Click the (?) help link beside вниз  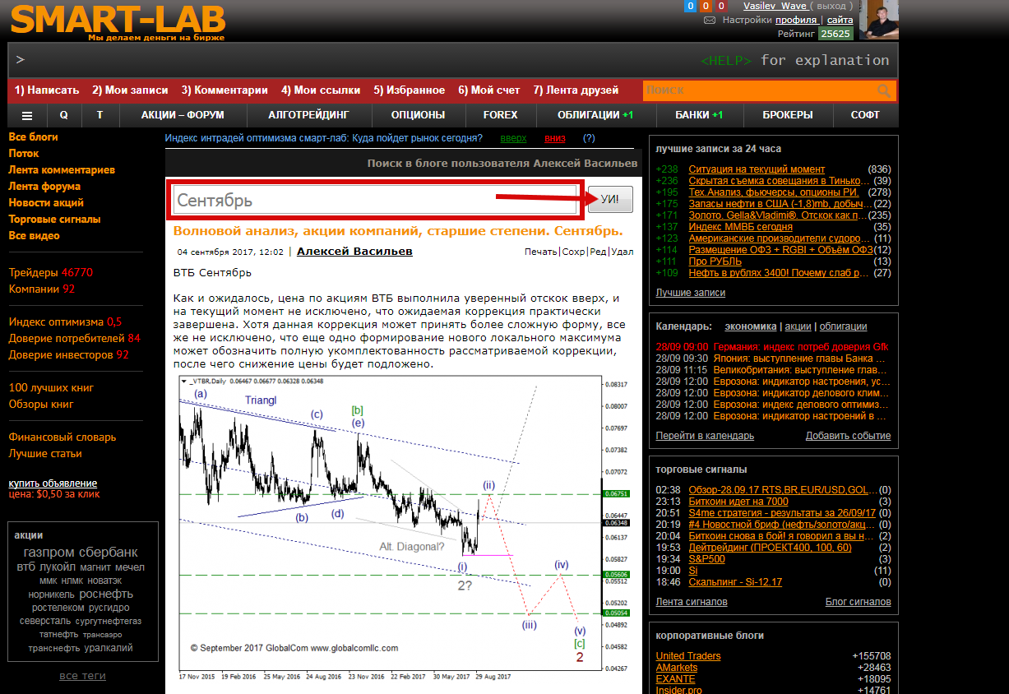[x=588, y=138]
